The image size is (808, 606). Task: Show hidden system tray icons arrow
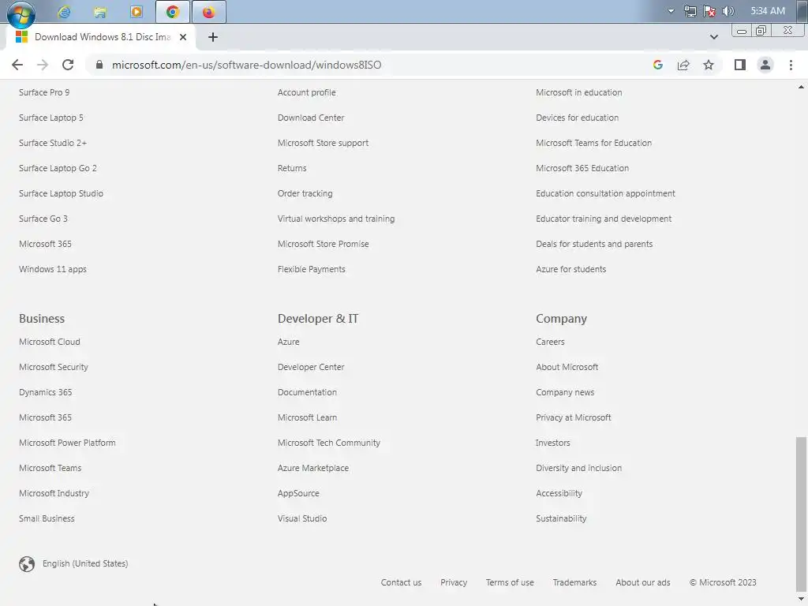point(671,11)
